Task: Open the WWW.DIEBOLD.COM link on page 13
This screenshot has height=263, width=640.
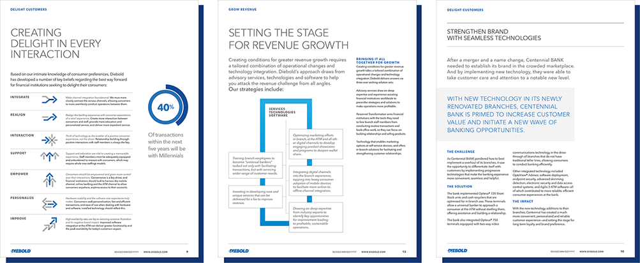Action: [373, 252]
